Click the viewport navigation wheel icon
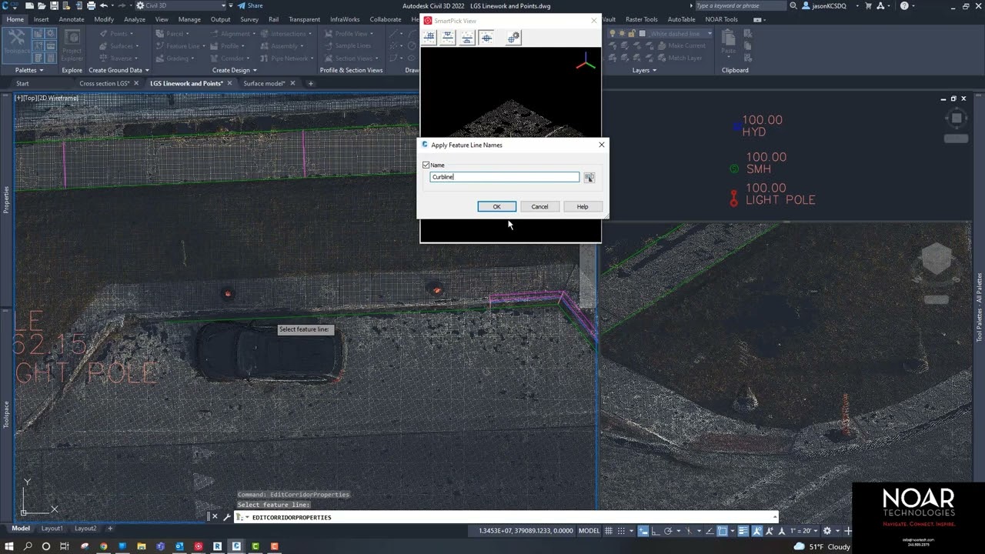This screenshot has width=985, height=554. 957,118
